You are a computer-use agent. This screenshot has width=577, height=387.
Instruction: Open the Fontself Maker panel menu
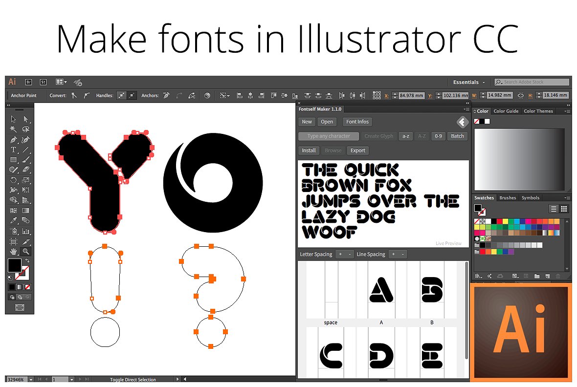(x=466, y=109)
